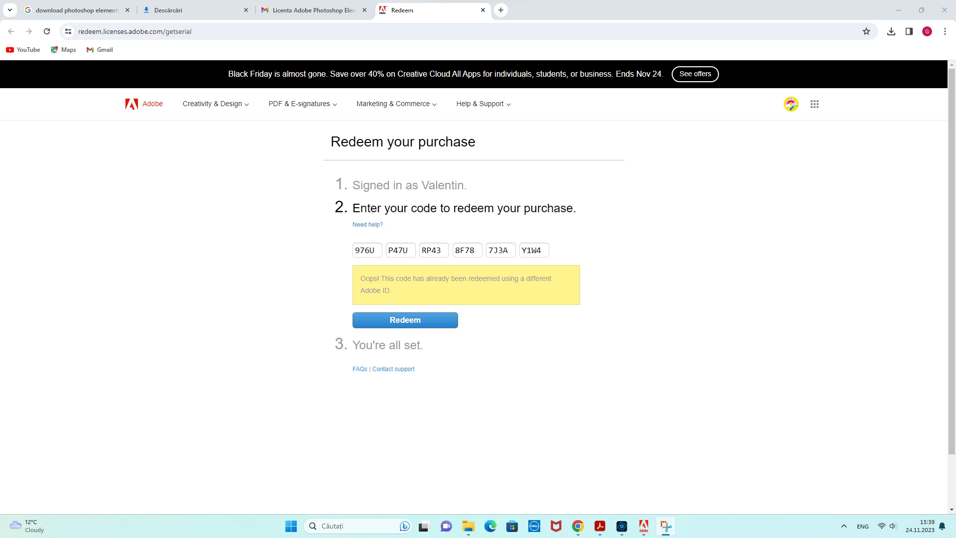Open the Dell app in the taskbar
956x538 pixels.
[x=534, y=527]
